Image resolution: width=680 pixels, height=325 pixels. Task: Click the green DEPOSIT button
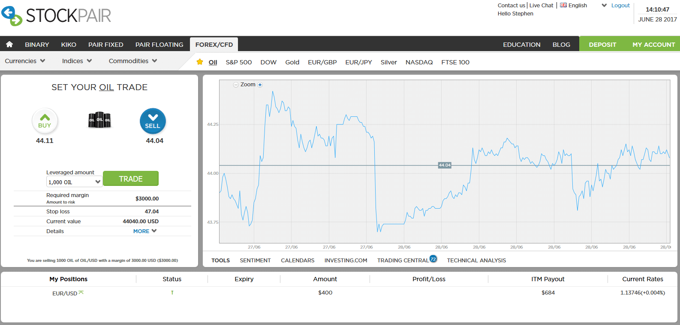click(602, 45)
